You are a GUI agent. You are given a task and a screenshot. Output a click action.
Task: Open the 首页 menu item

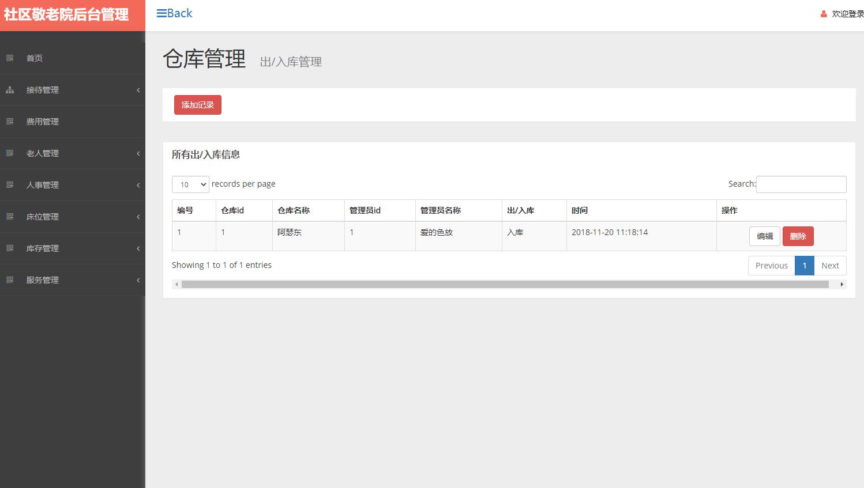click(33, 58)
